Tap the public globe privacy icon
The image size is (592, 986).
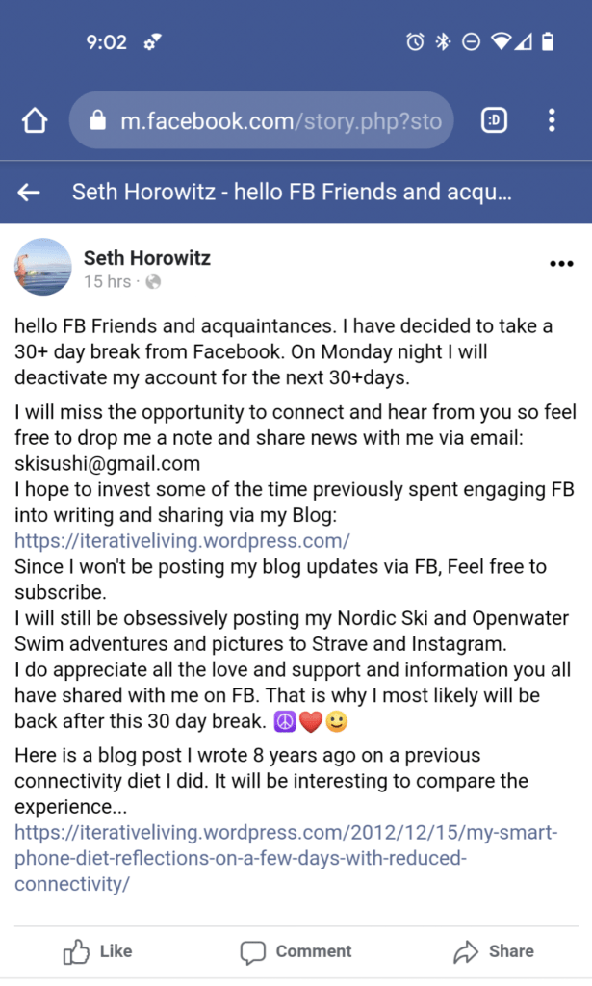coord(153,282)
